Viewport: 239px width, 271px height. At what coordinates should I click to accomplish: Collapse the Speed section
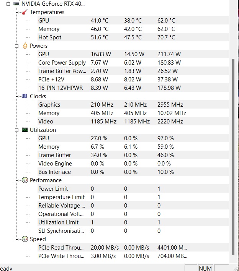click(x=17, y=239)
